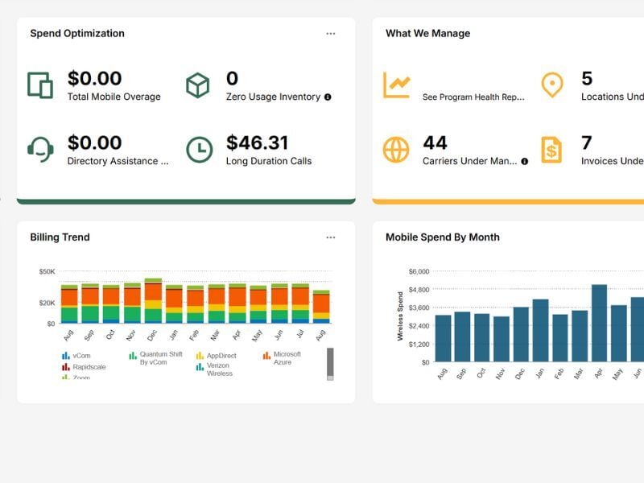Toggle AppDirect series in chart legend

coord(220,355)
